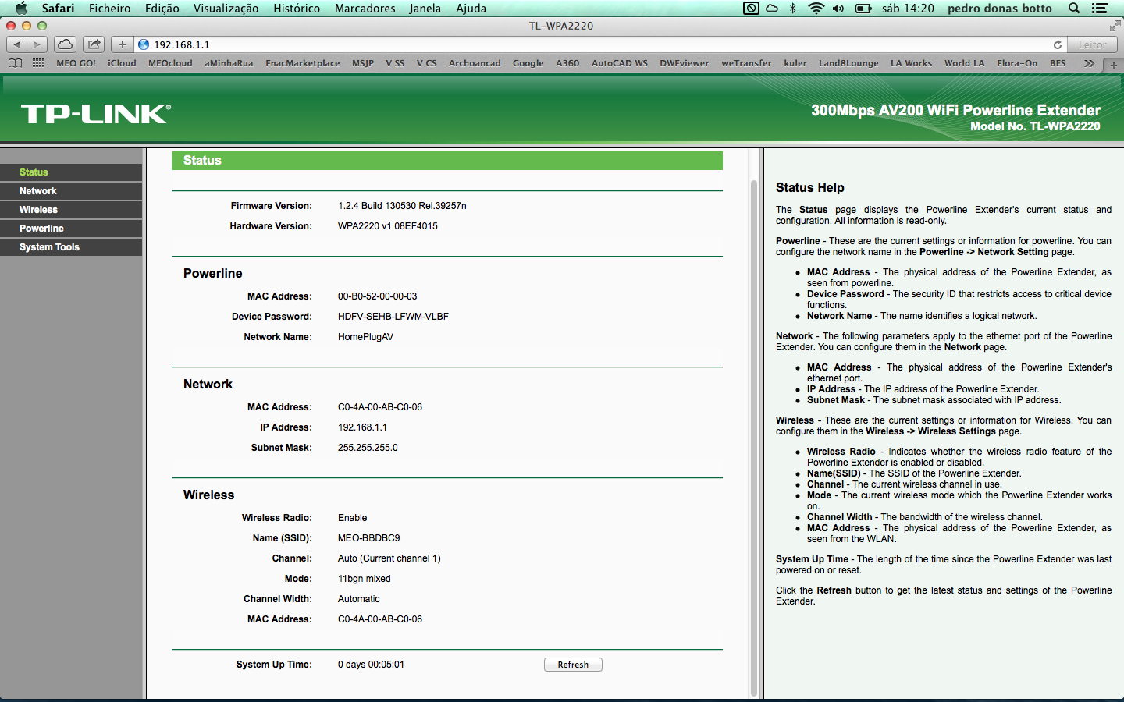Open the Top Sites grid icon

(x=38, y=63)
